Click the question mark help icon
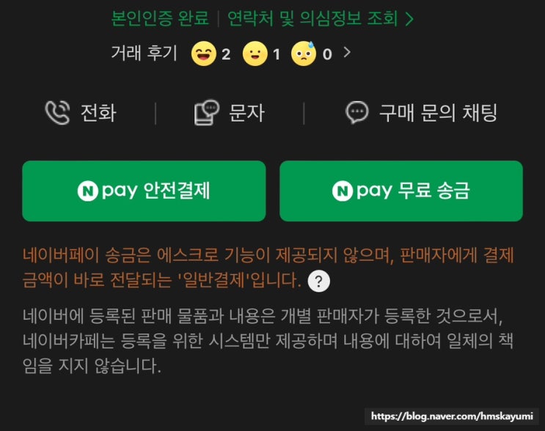The image size is (545, 431). [319, 281]
